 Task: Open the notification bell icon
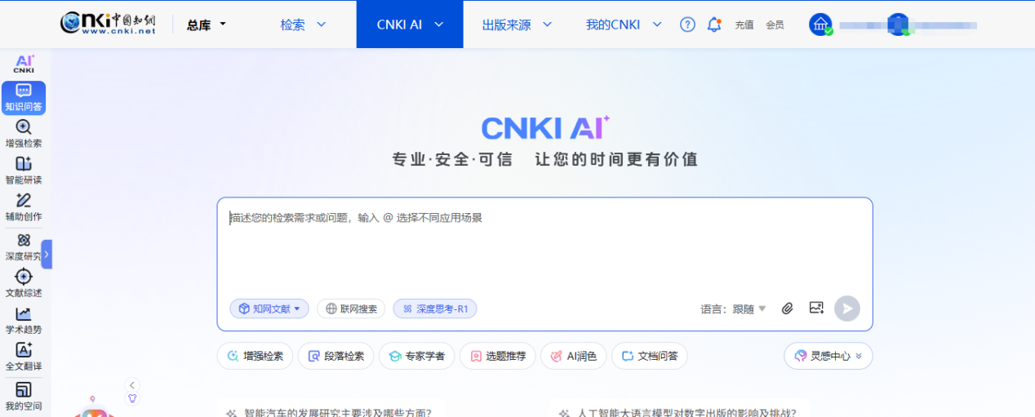tap(714, 24)
